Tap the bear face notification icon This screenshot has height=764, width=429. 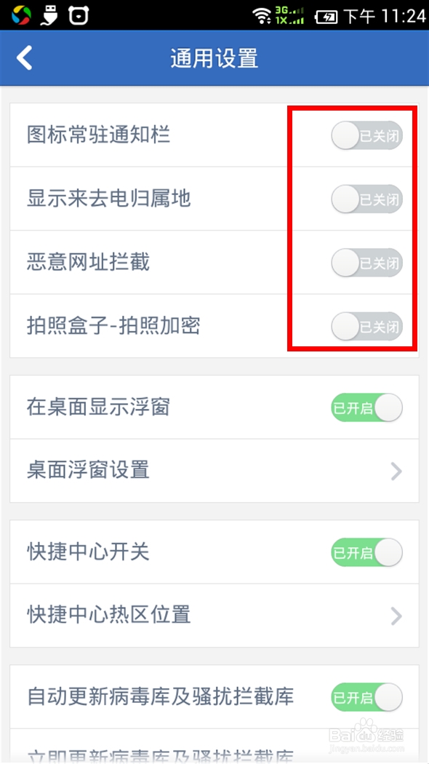coord(79,15)
